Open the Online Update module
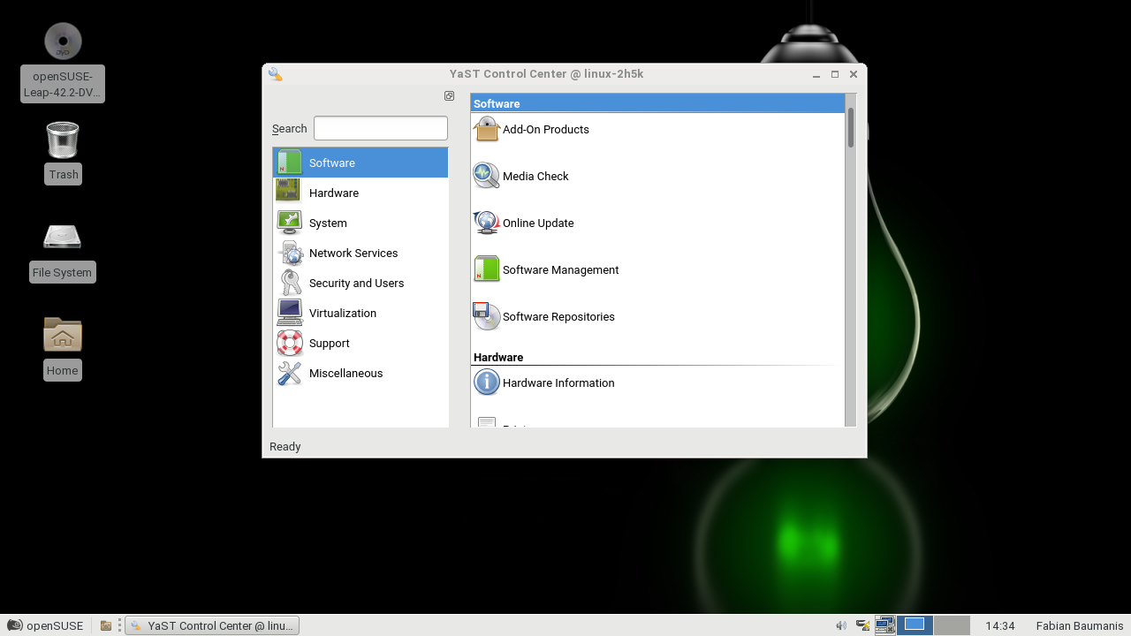The image size is (1131, 636). click(x=487, y=223)
